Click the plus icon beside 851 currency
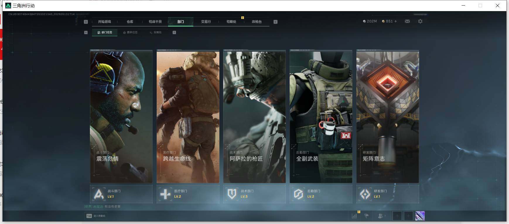The width and height of the screenshot is (509, 224). pos(396,21)
